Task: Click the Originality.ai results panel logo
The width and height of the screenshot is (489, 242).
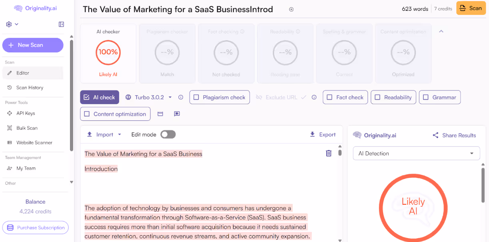Action: [375, 135]
